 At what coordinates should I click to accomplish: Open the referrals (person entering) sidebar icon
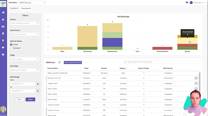(3, 13)
